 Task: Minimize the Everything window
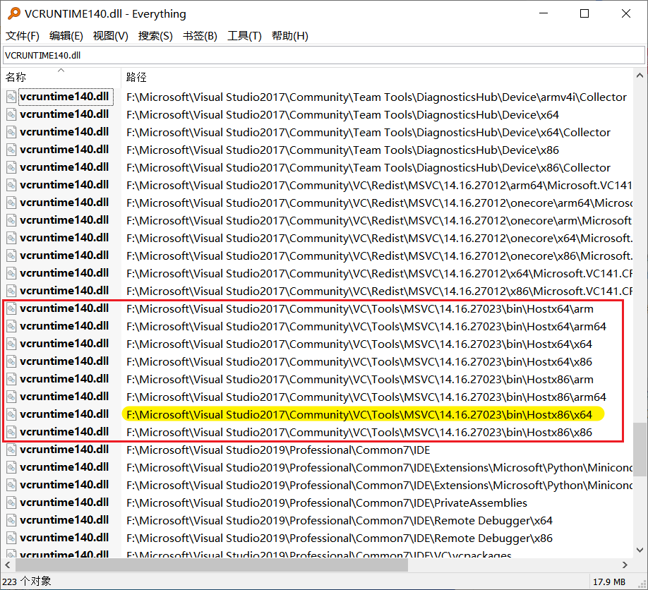click(x=544, y=13)
